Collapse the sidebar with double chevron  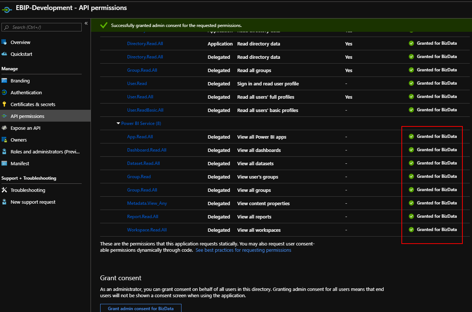coord(86,23)
